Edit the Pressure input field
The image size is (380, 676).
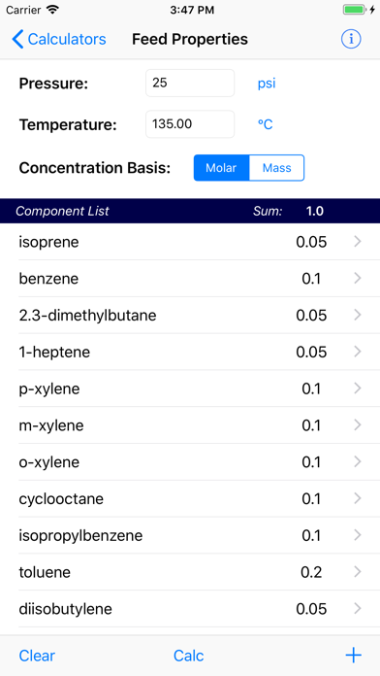point(190,83)
